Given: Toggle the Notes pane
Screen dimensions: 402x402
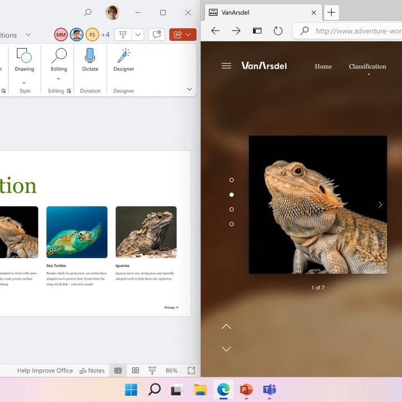Looking at the screenshot, I should 92,371.
